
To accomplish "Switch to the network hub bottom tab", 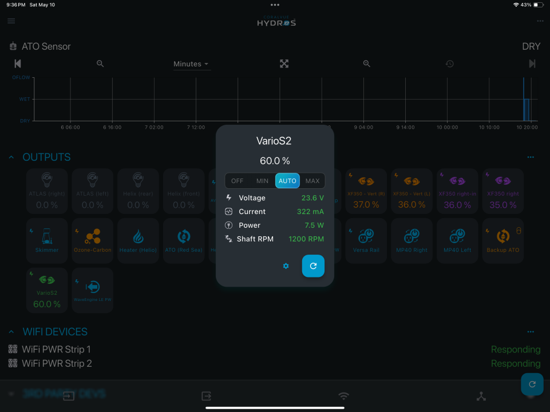I will (481, 396).
